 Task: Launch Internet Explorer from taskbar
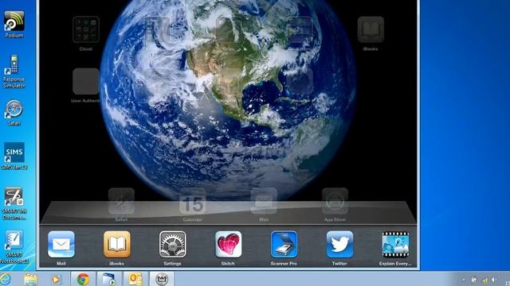[6, 279]
